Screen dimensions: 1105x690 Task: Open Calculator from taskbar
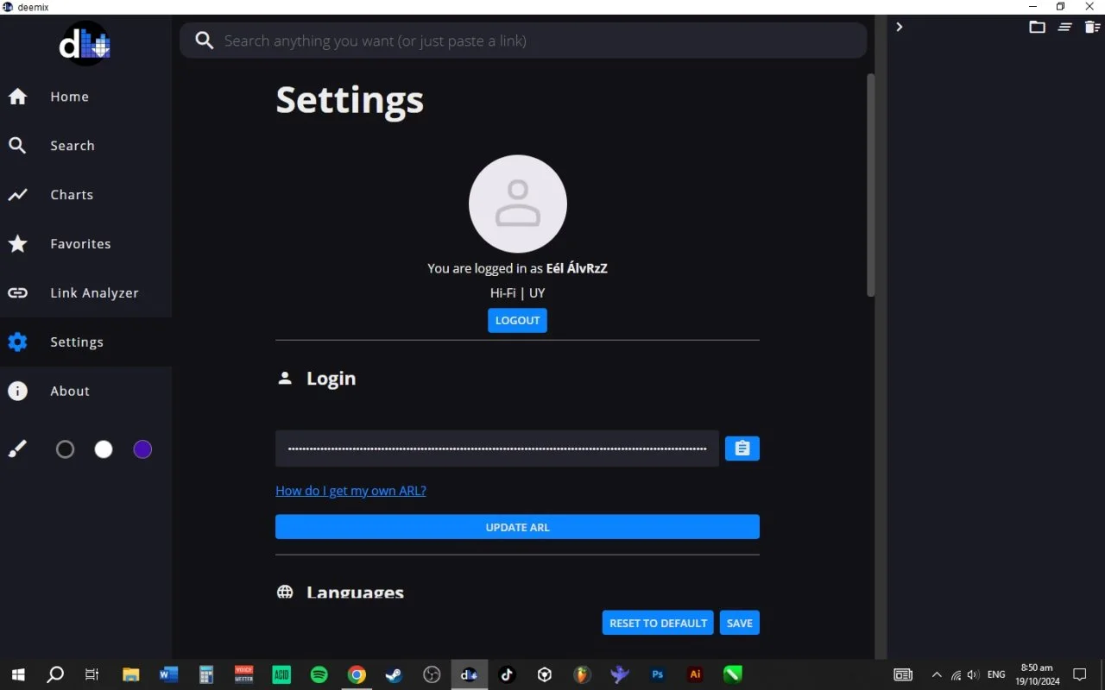coord(206,674)
